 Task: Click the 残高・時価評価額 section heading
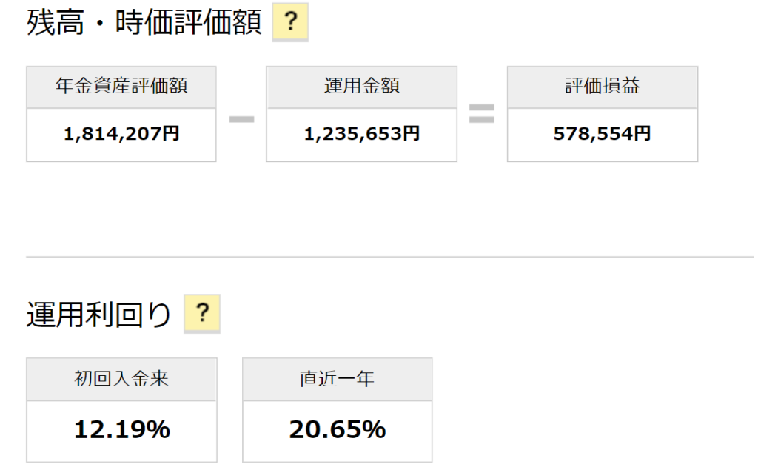pos(144,22)
